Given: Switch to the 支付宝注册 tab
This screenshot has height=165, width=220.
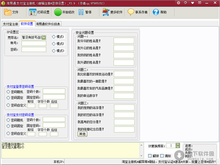Looking at the screenshot, I should (10, 24).
